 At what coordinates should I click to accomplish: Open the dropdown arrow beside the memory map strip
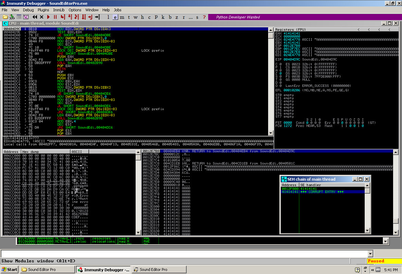[386, 241]
